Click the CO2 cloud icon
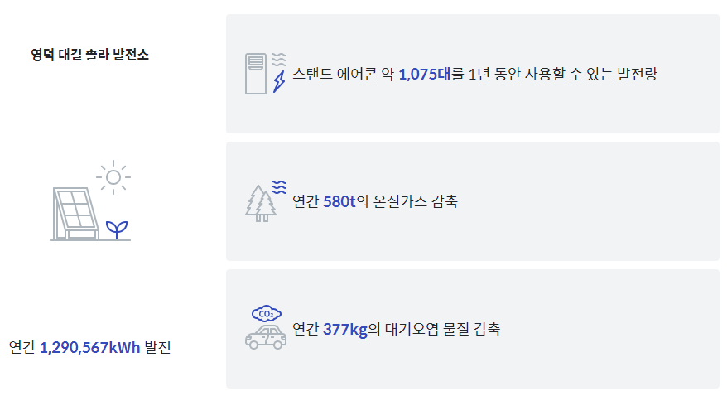The image size is (727, 396). [266, 314]
